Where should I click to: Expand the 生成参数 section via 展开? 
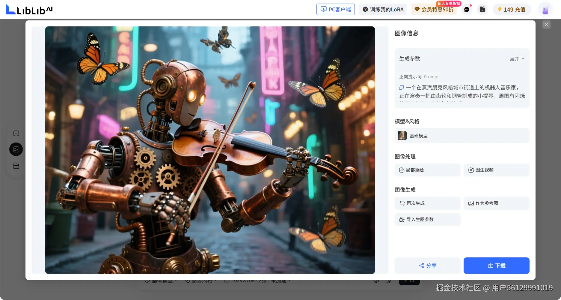click(517, 59)
